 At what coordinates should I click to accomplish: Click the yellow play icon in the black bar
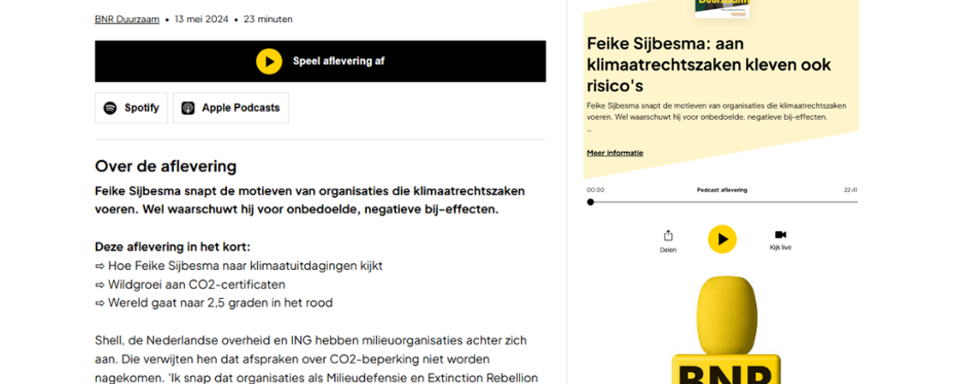(x=269, y=61)
